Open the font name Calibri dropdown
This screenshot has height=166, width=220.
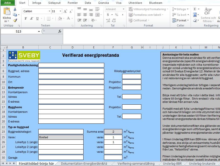click(x=49, y=11)
